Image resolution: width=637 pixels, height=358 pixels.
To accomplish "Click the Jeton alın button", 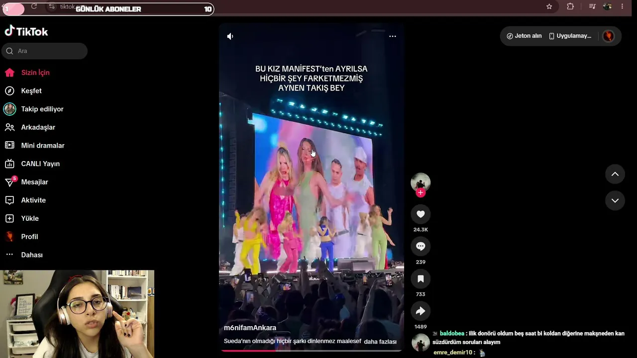I will (524, 36).
